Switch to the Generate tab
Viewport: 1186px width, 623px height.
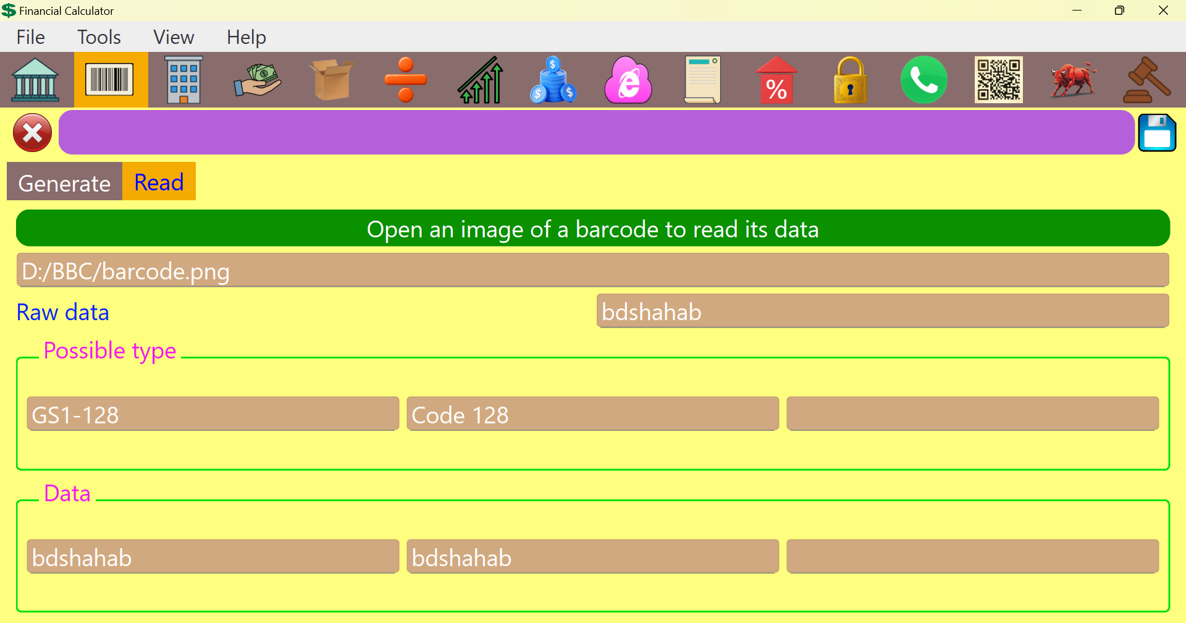click(64, 183)
